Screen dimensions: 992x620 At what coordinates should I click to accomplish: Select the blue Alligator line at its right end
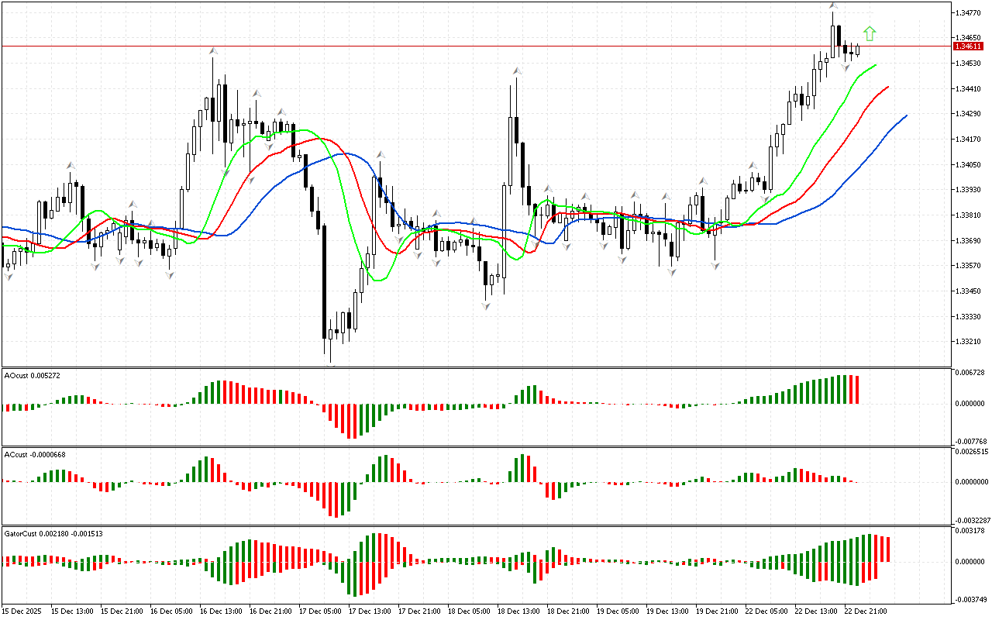(904, 116)
